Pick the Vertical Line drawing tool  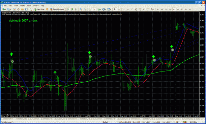124,9
